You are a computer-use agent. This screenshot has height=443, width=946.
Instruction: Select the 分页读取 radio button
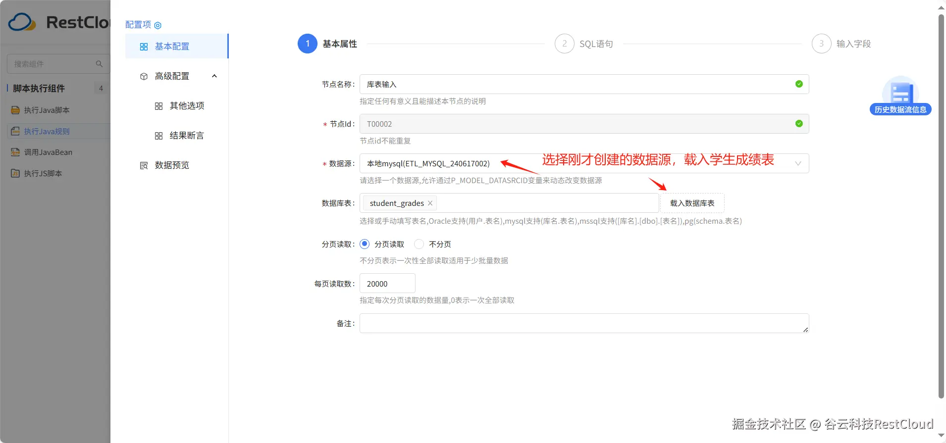(x=365, y=244)
